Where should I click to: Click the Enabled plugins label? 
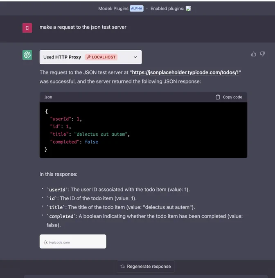(167, 9)
